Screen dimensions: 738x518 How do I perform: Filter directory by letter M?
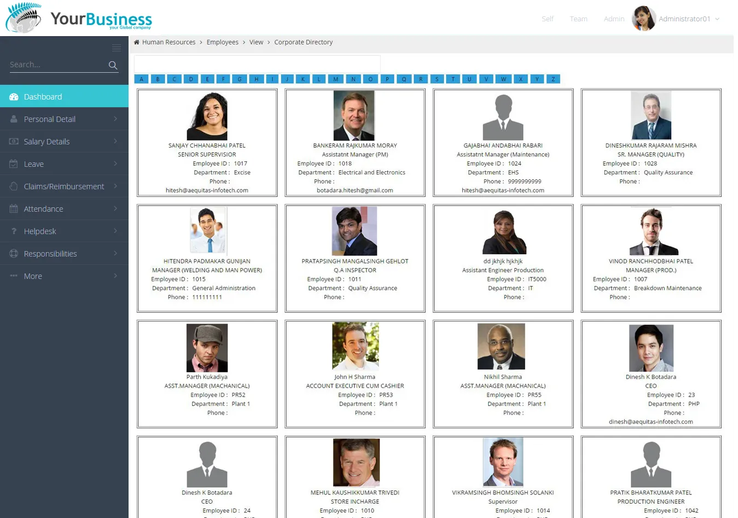(x=336, y=79)
